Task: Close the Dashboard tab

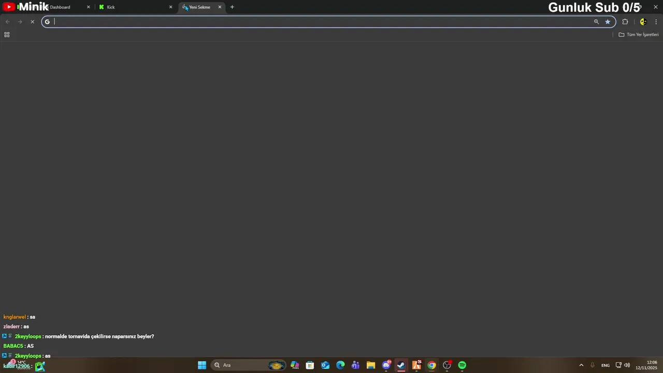Action: tap(88, 7)
